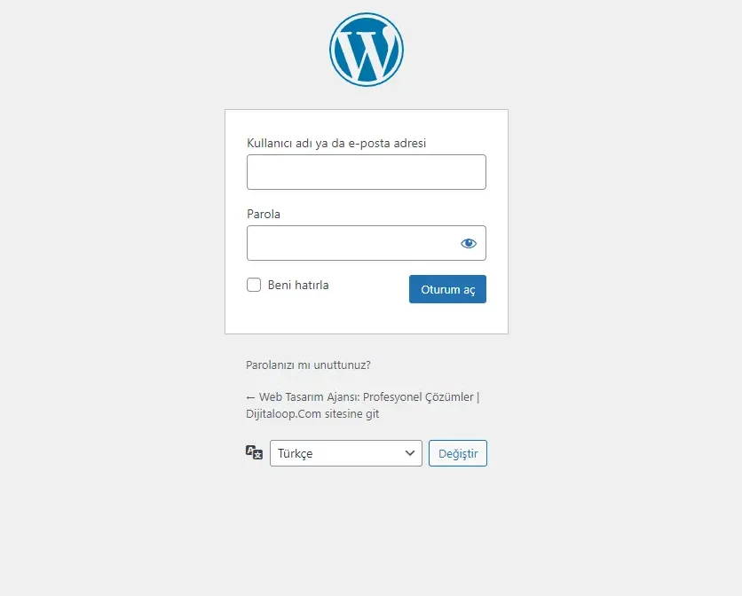Focus the username or e-mail input field
The image size is (742, 596).
coord(367,172)
